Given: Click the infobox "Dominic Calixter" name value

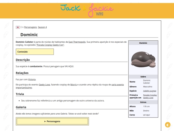Looking at the screenshot, I should (x=147, y=82).
